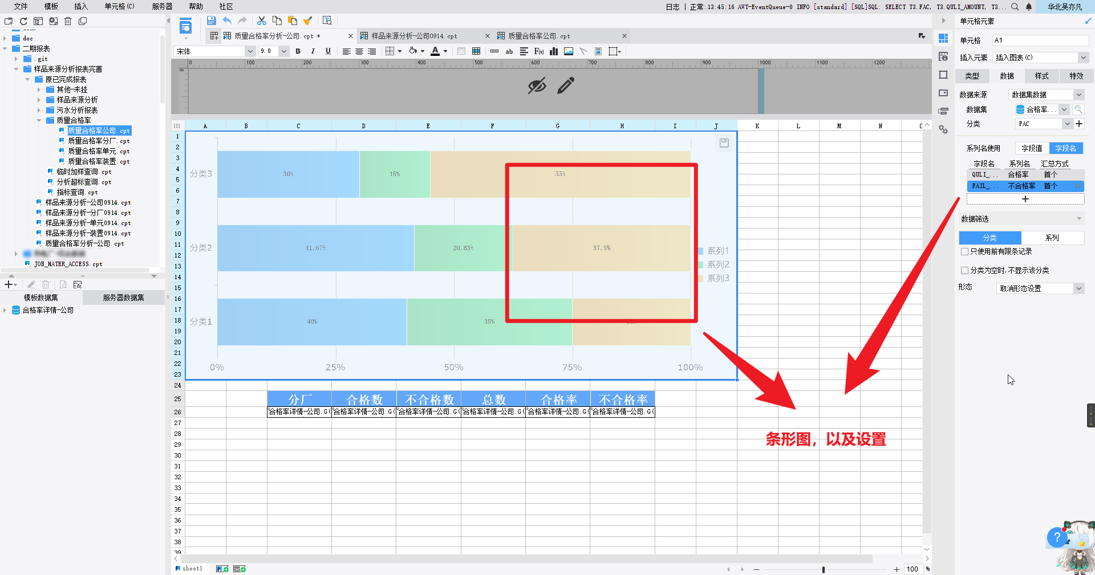Click the notification bell icon
Image resolution: width=1095 pixels, height=575 pixels.
tap(1029, 7)
